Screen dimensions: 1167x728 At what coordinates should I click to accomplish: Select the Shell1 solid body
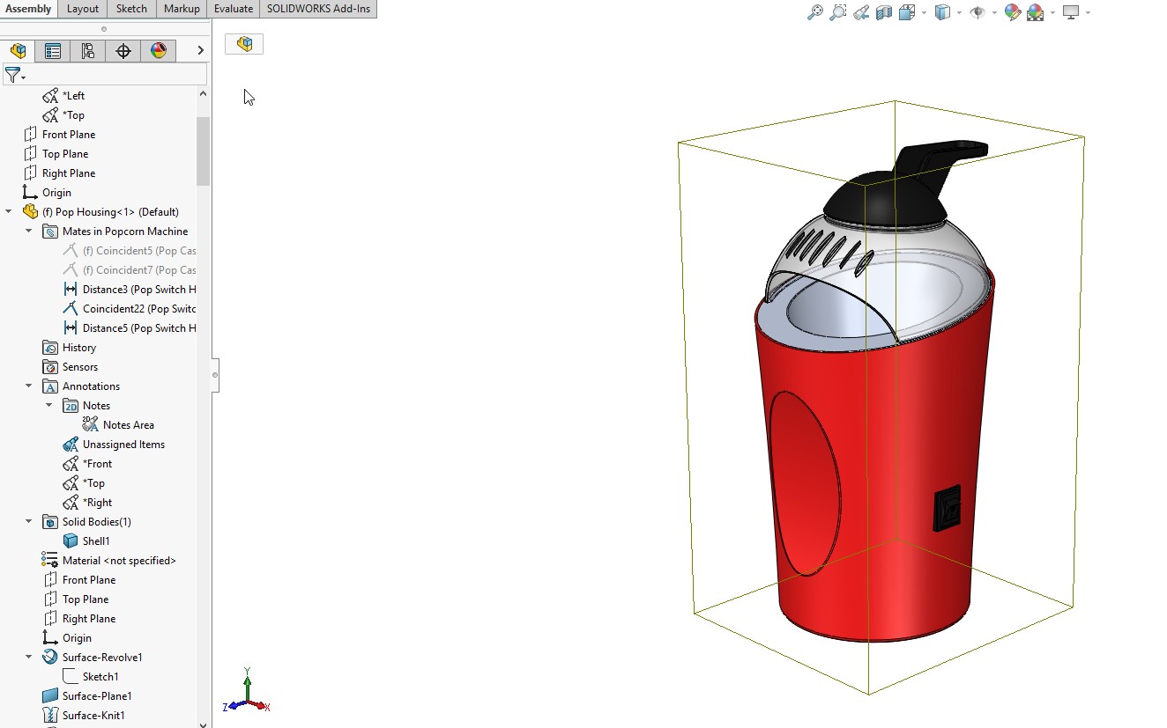tap(96, 541)
